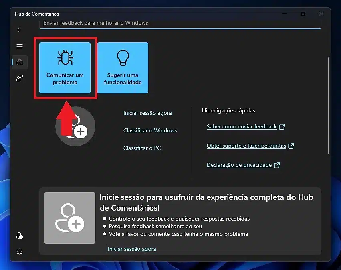This screenshot has width=341, height=270.
Task: Open Classificar o Windows
Action: [150, 130]
